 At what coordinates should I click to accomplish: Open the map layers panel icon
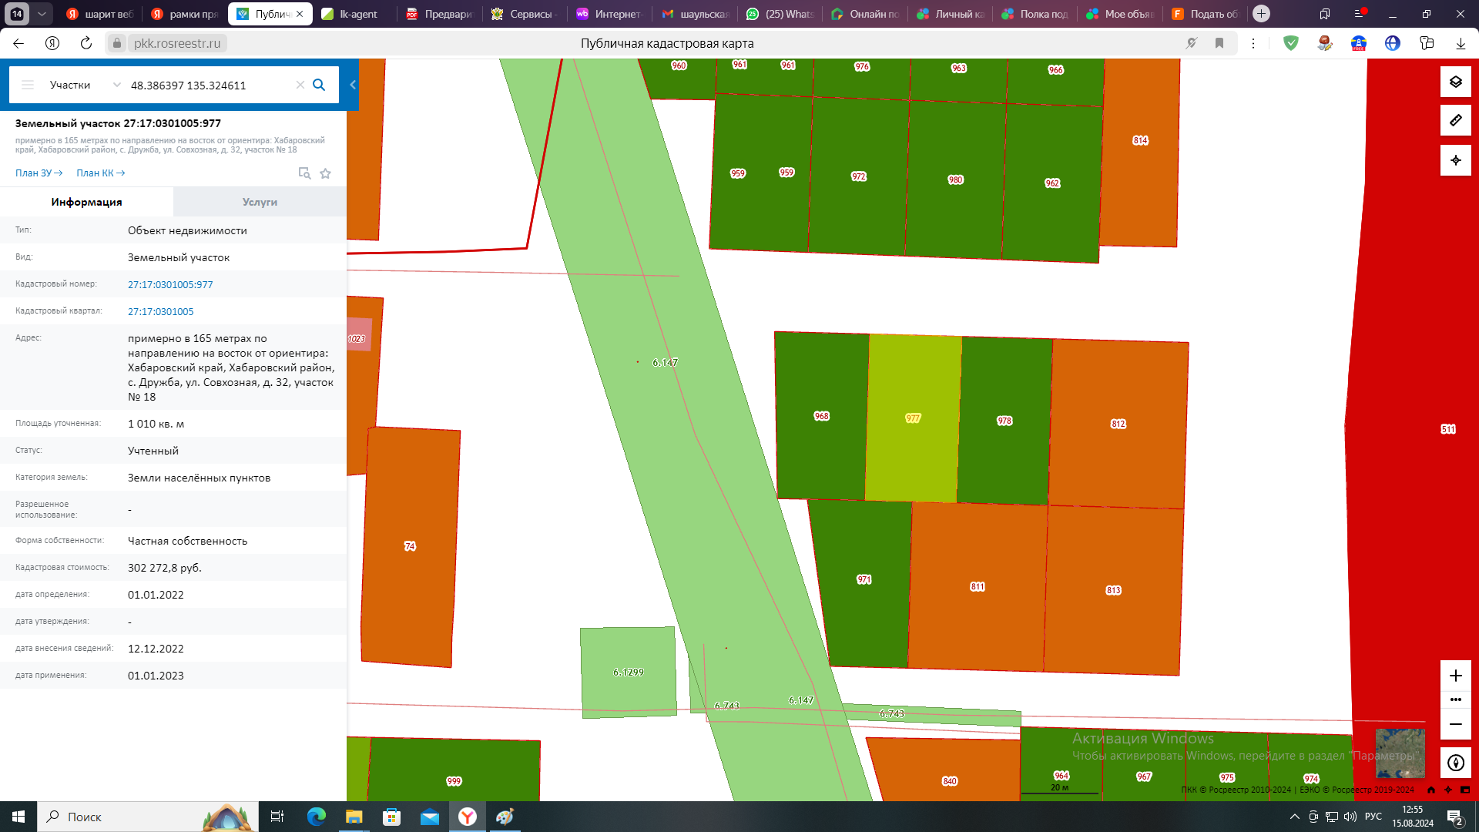(x=1455, y=82)
